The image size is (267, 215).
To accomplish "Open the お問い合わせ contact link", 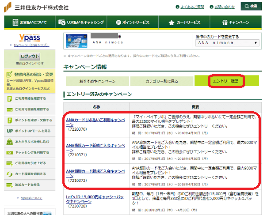I will pyautogui.click(x=225, y=7).
